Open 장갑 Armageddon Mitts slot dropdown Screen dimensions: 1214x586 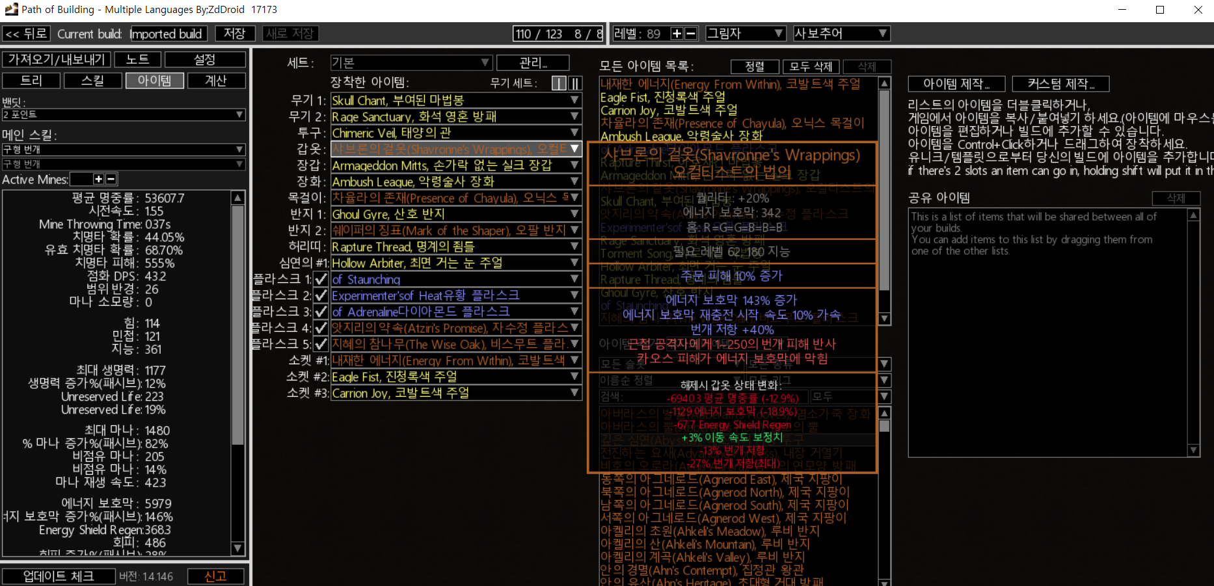point(456,165)
